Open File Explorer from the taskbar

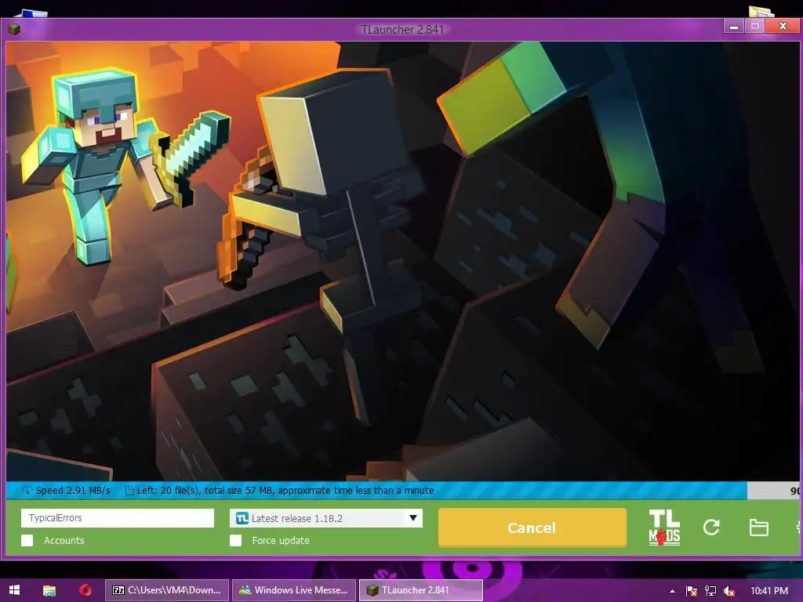[x=49, y=590]
